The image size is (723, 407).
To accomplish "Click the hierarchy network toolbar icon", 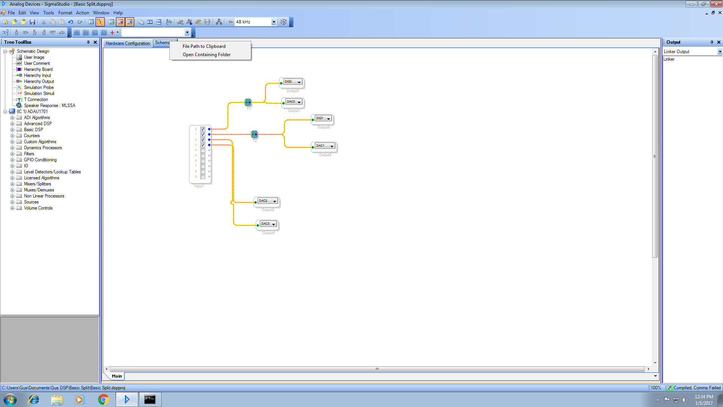I will pos(219,22).
